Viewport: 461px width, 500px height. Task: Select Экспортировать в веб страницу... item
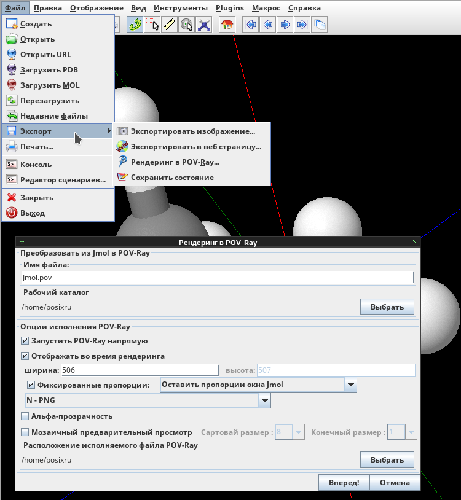191,147
